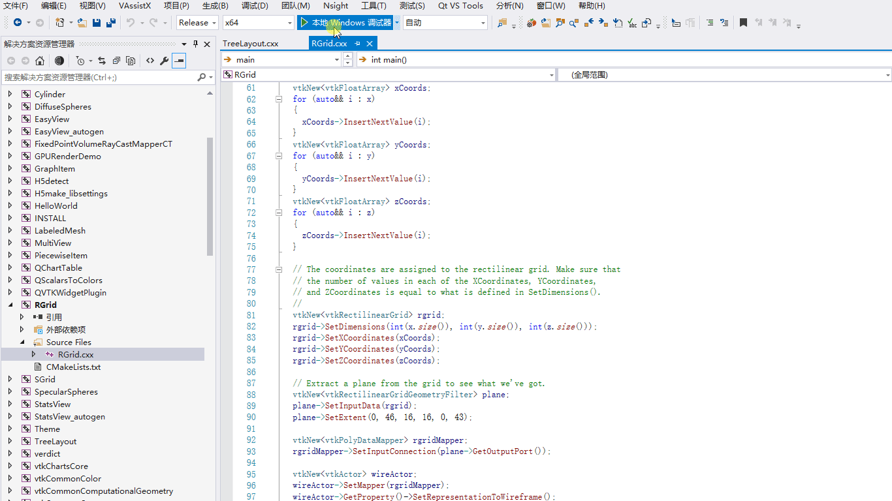
Task: Close the RGrid.cxx tab
Action: coord(370,44)
